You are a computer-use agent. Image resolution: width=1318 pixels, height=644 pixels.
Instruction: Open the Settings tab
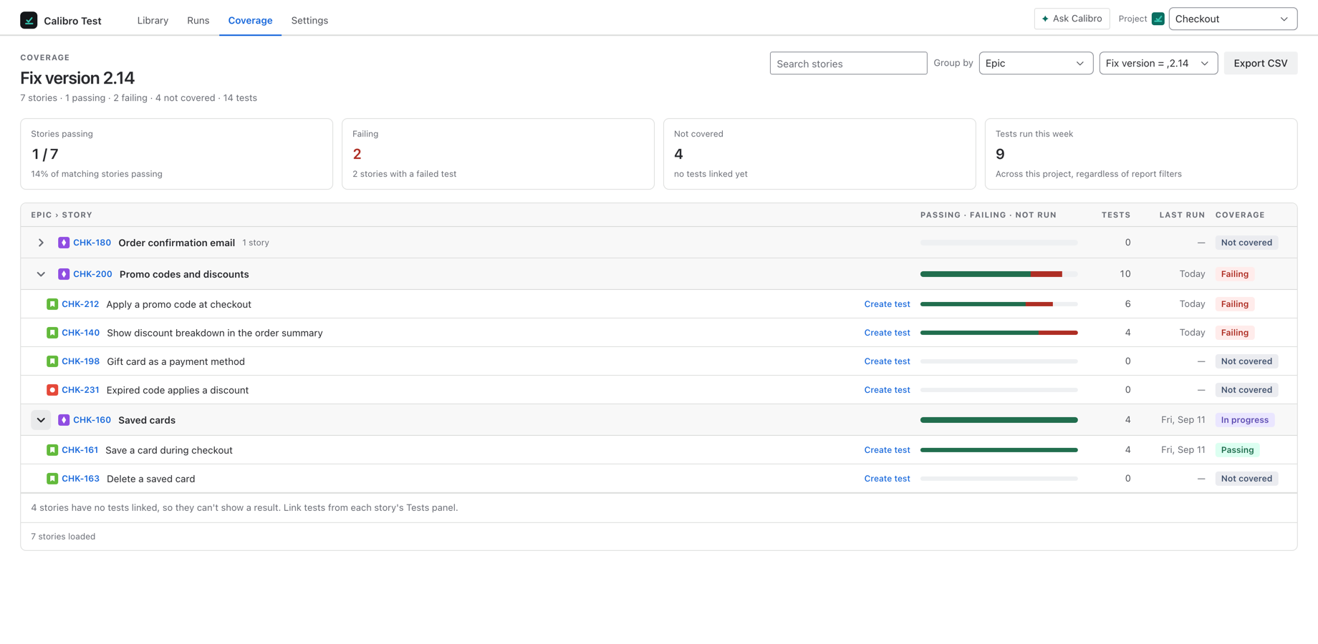(309, 20)
